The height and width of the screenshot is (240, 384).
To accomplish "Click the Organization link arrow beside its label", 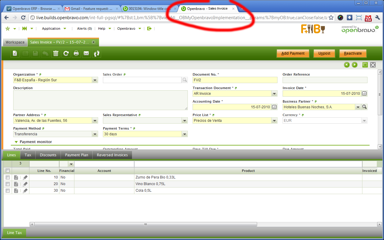I will point(40,74).
